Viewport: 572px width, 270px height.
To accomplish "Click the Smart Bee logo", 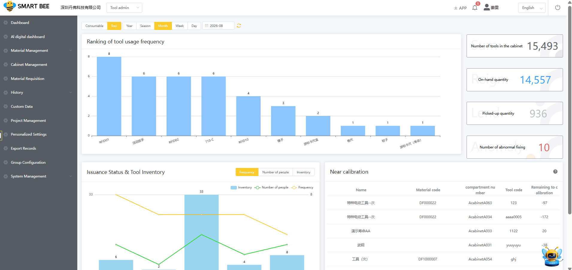I will tap(26, 6).
